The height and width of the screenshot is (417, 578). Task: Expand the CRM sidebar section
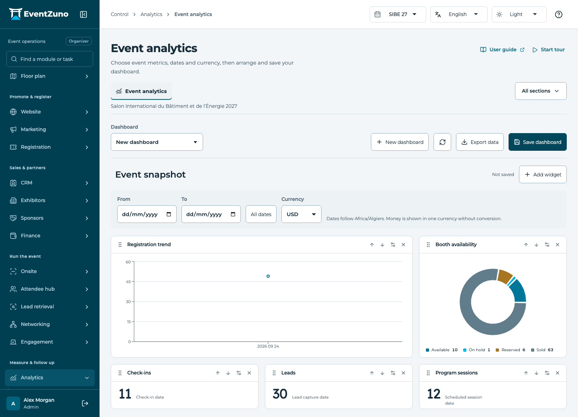click(50, 183)
